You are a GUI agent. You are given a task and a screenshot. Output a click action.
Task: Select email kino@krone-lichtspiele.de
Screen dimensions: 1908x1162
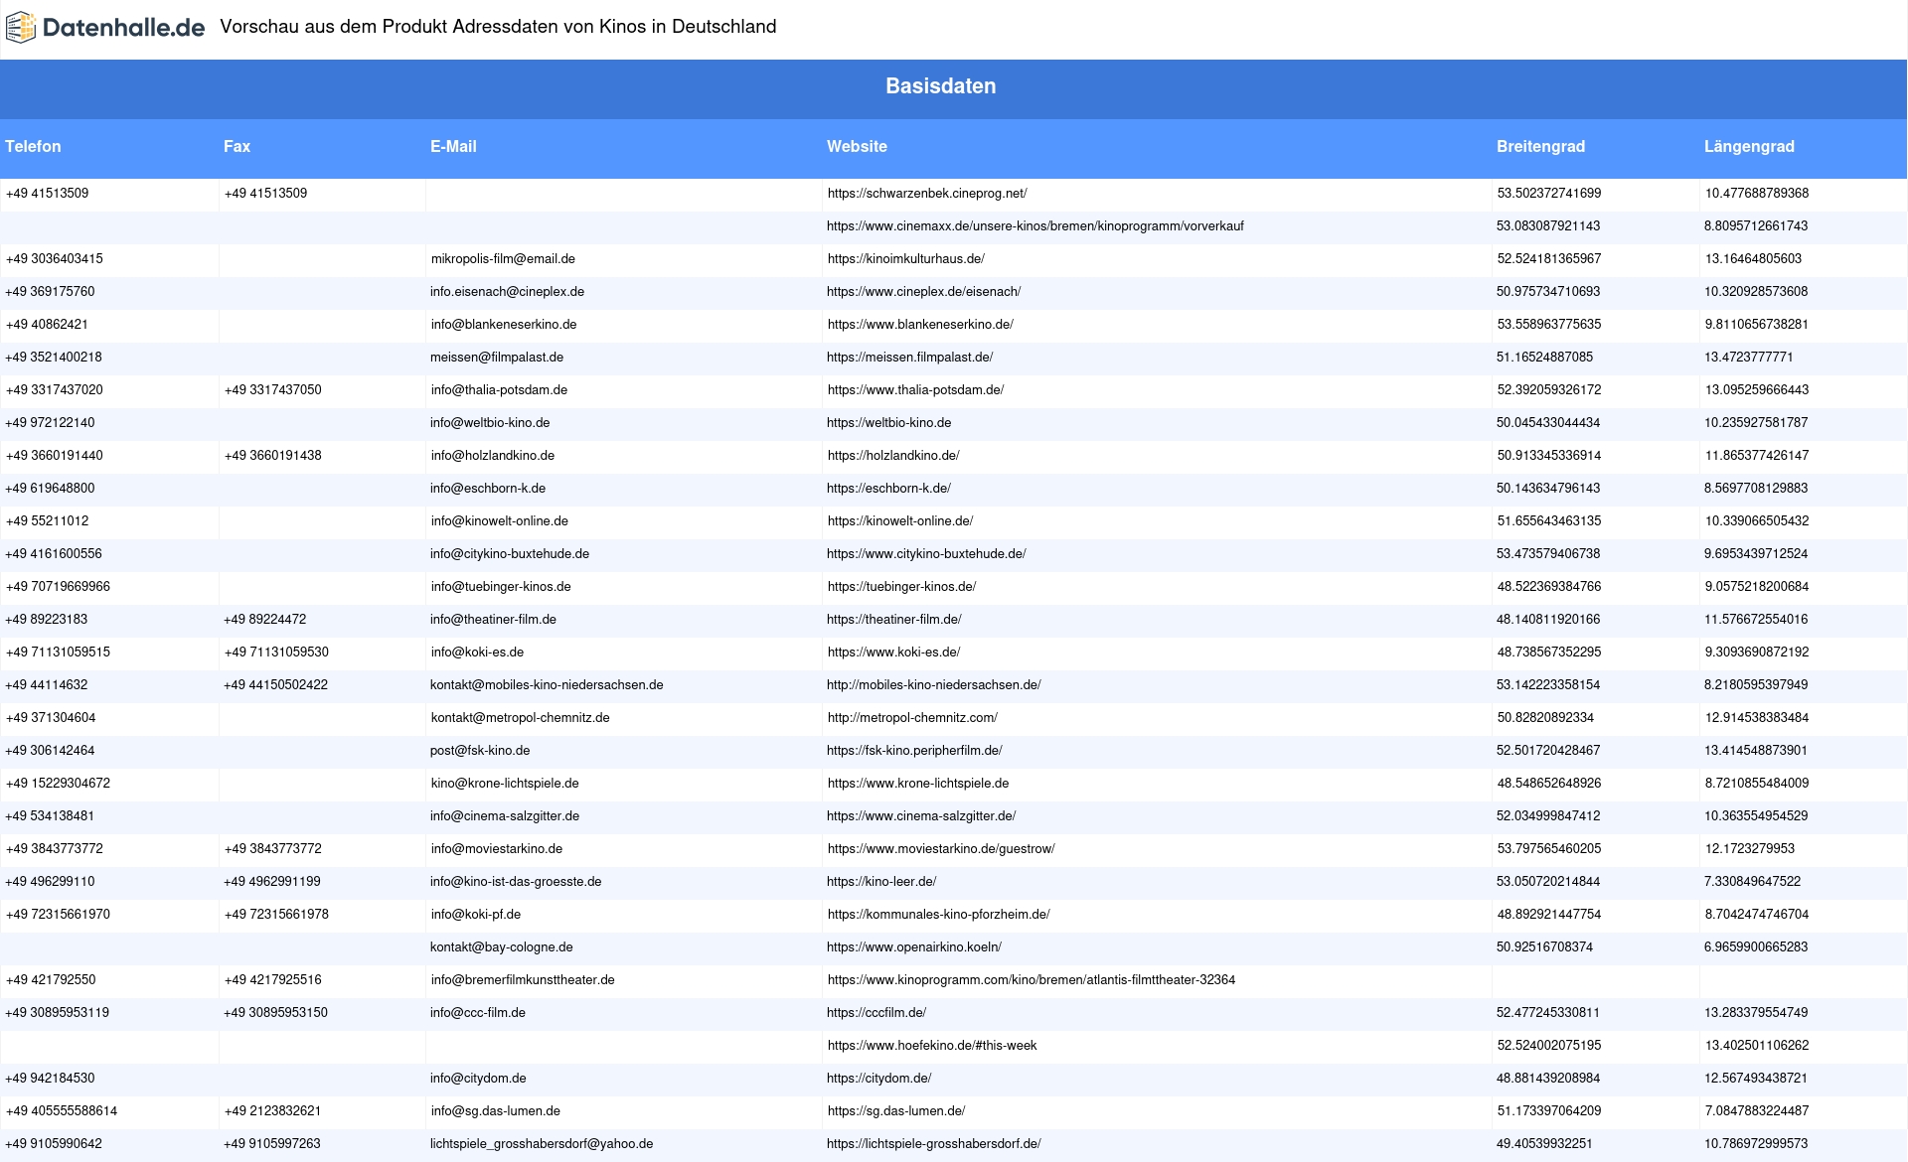(x=505, y=784)
